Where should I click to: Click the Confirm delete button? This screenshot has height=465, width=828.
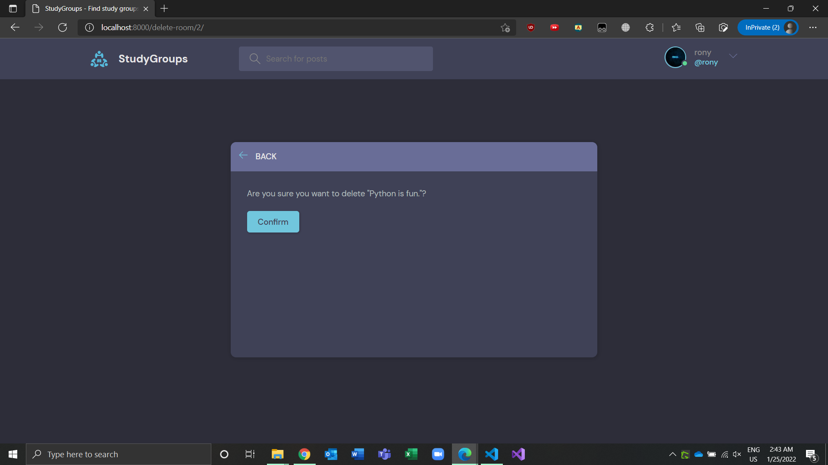(x=273, y=222)
